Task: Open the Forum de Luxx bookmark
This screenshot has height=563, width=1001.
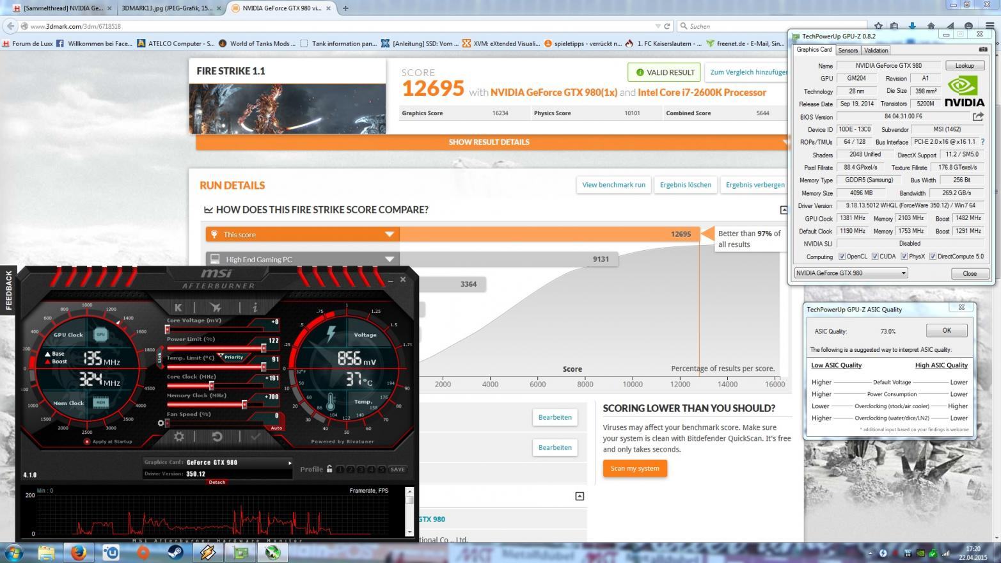Action: tap(27, 44)
